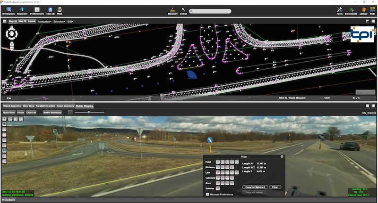Screen dimensions: 378x203
Task: Click the Add to inventory button
Action: point(52,113)
